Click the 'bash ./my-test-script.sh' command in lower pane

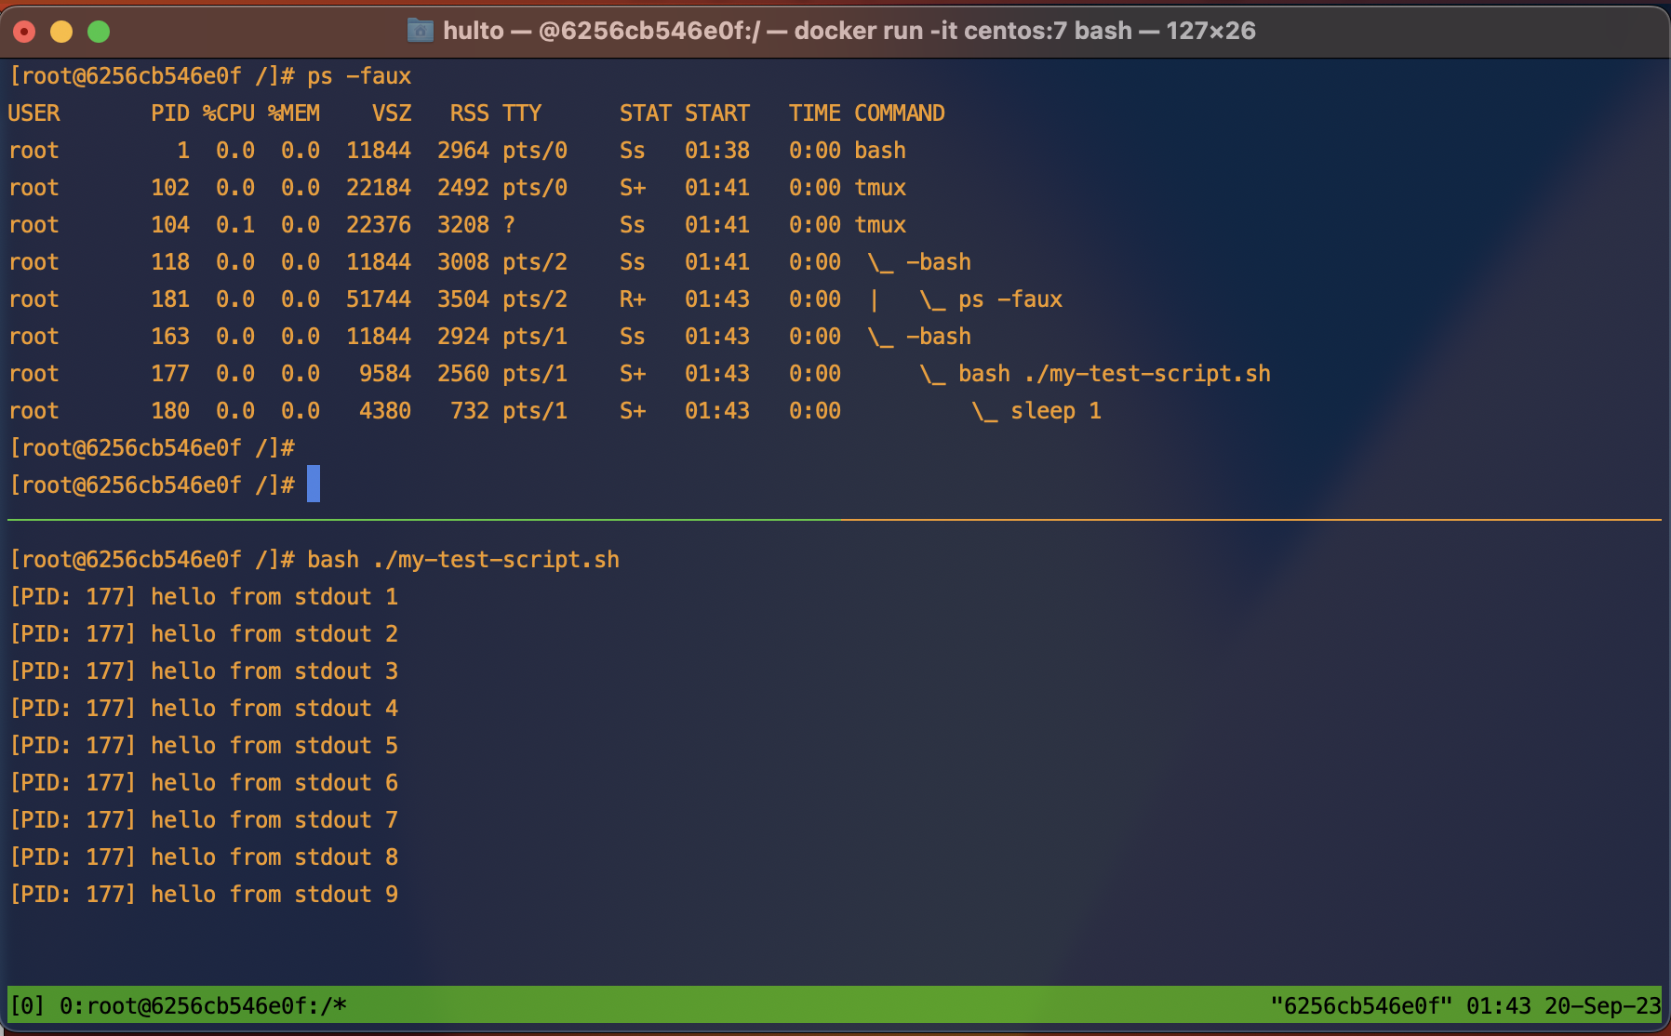point(463,560)
